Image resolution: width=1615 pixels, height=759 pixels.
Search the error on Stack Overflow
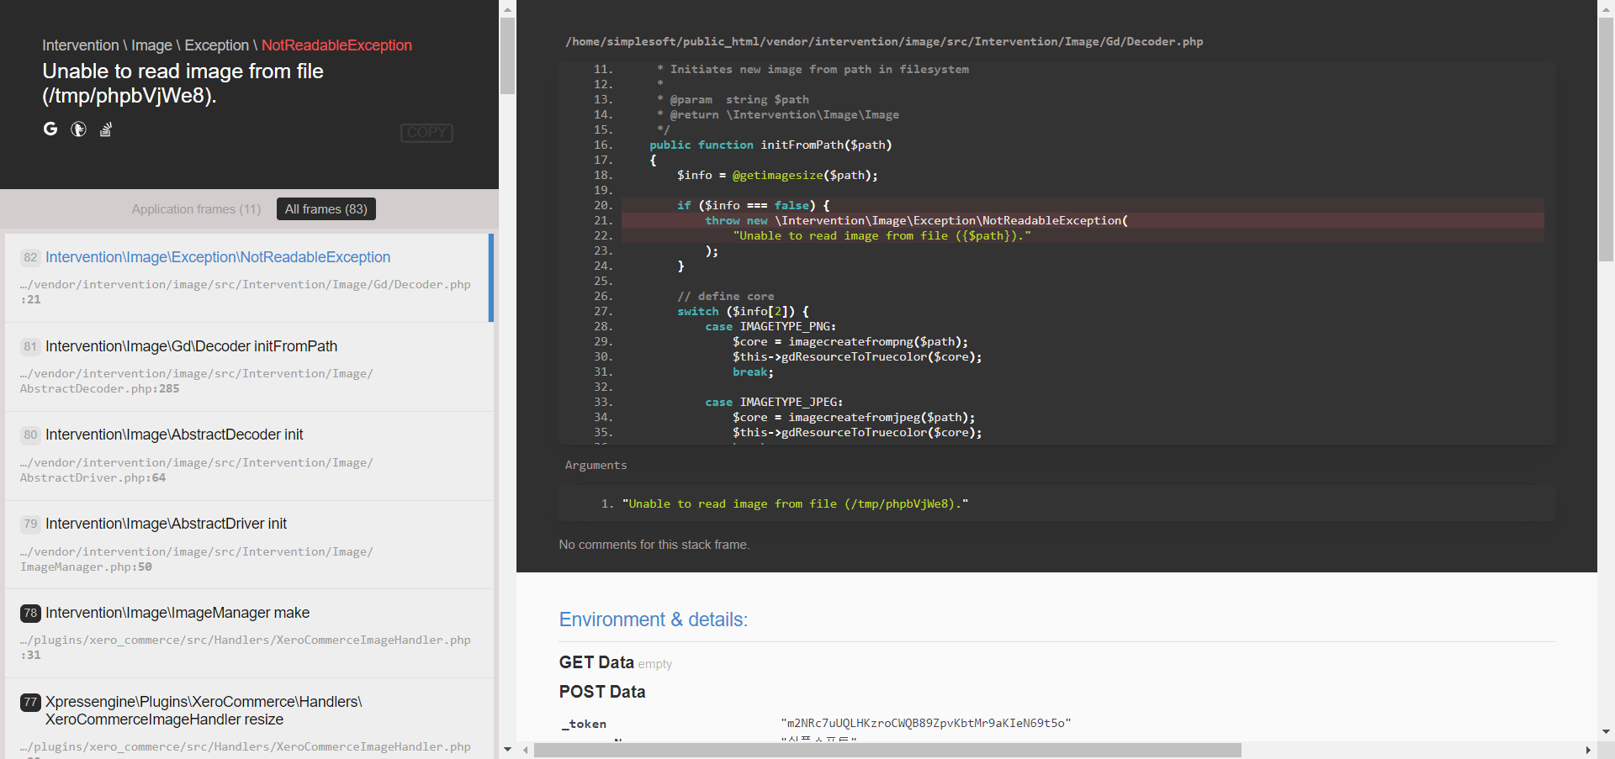[x=105, y=129]
